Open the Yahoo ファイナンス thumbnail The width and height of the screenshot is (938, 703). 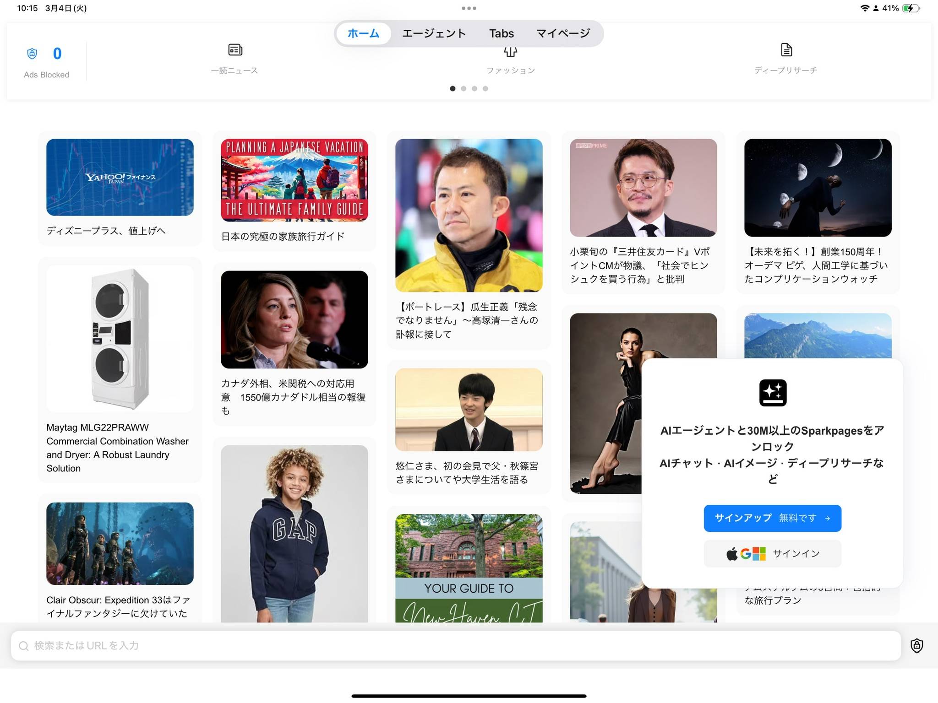(x=120, y=177)
